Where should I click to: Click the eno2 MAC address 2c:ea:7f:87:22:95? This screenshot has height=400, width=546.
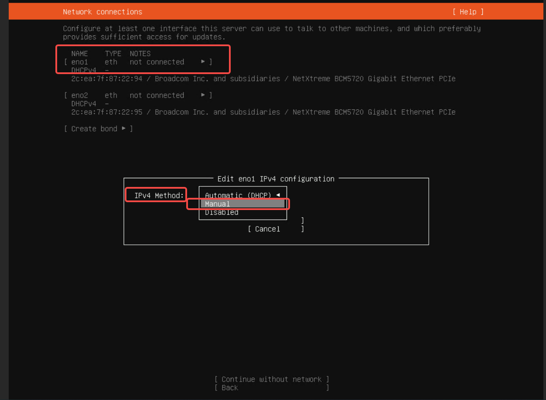106,112
